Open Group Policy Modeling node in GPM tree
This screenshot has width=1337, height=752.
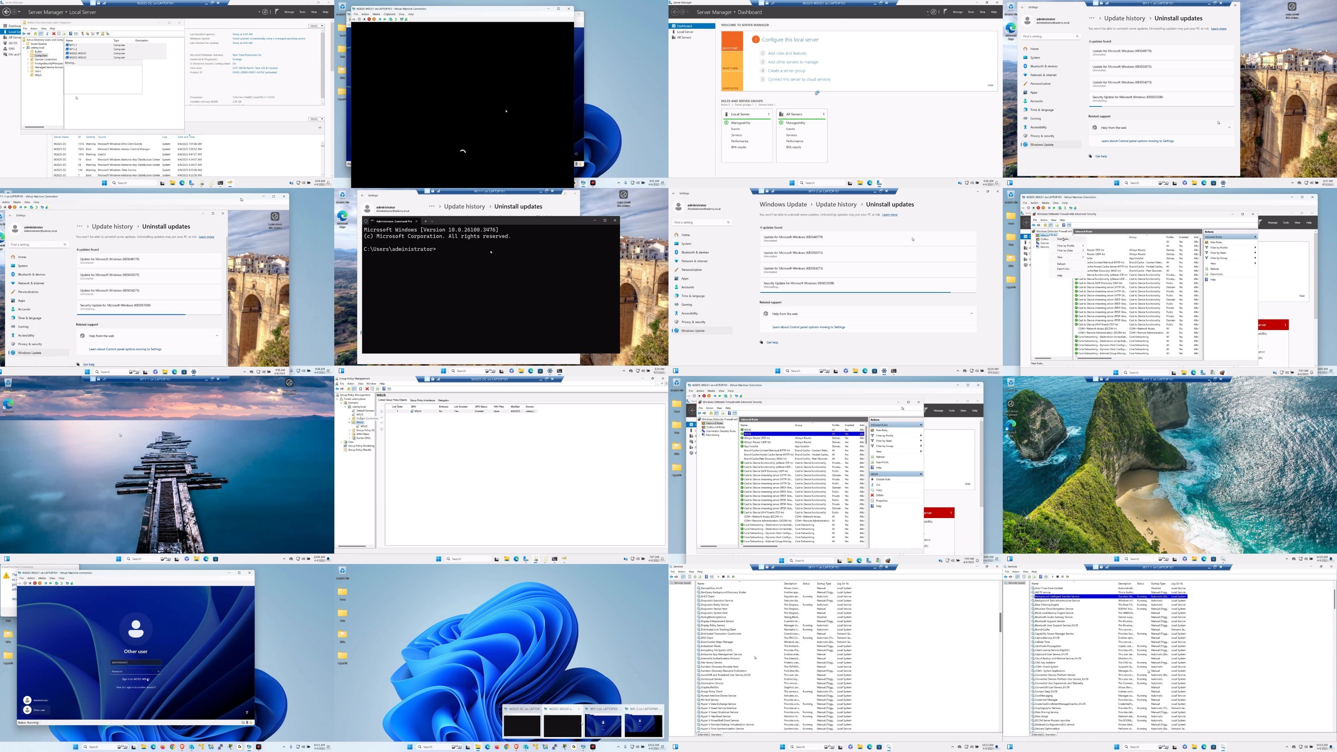(x=361, y=446)
